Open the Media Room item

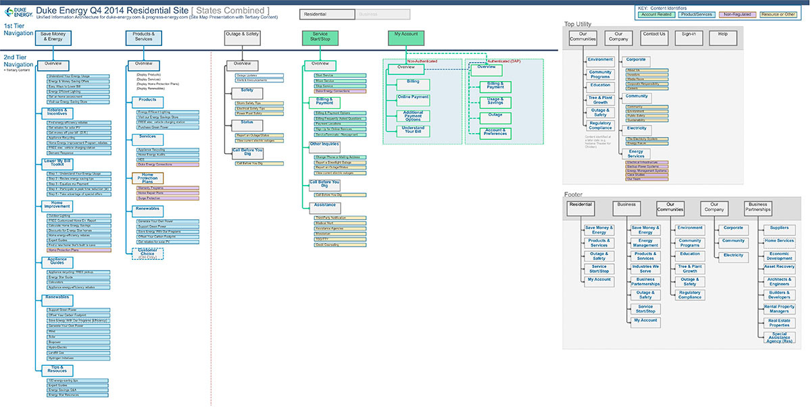pos(647,79)
